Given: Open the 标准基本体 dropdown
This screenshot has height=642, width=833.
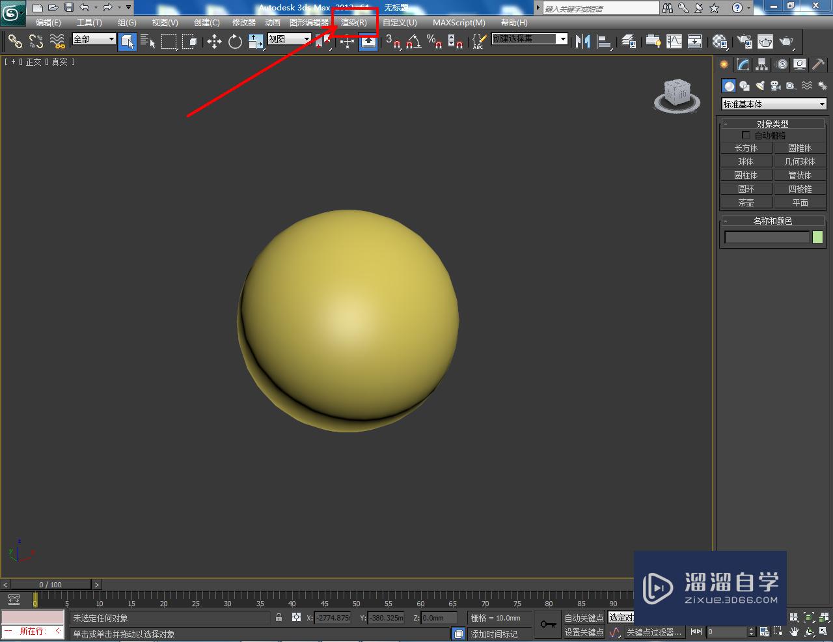Looking at the screenshot, I should [x=774, y=104].
